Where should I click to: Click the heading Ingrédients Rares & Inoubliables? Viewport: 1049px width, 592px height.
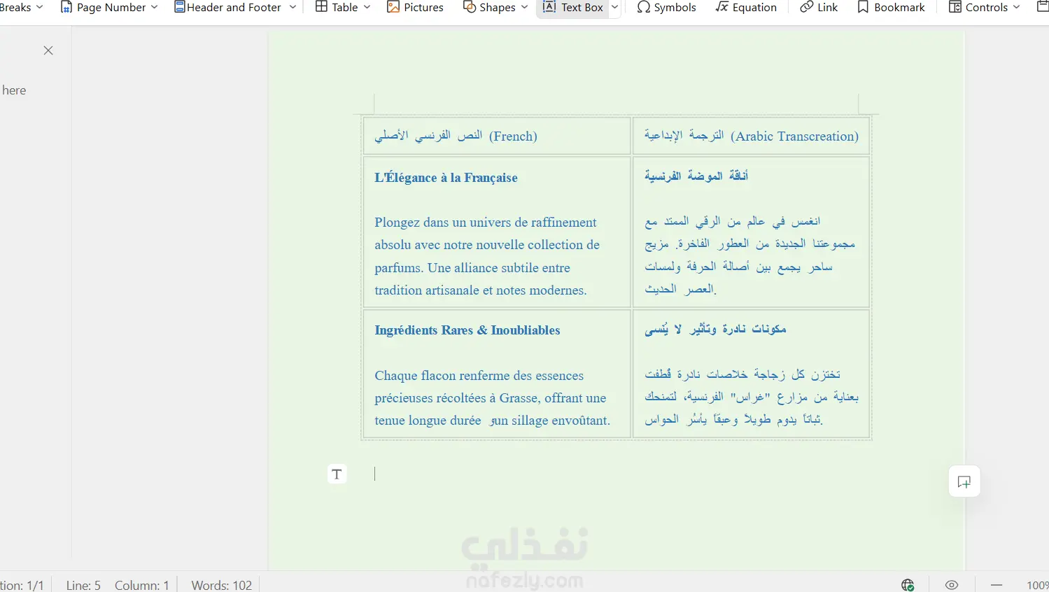(467, 330)
